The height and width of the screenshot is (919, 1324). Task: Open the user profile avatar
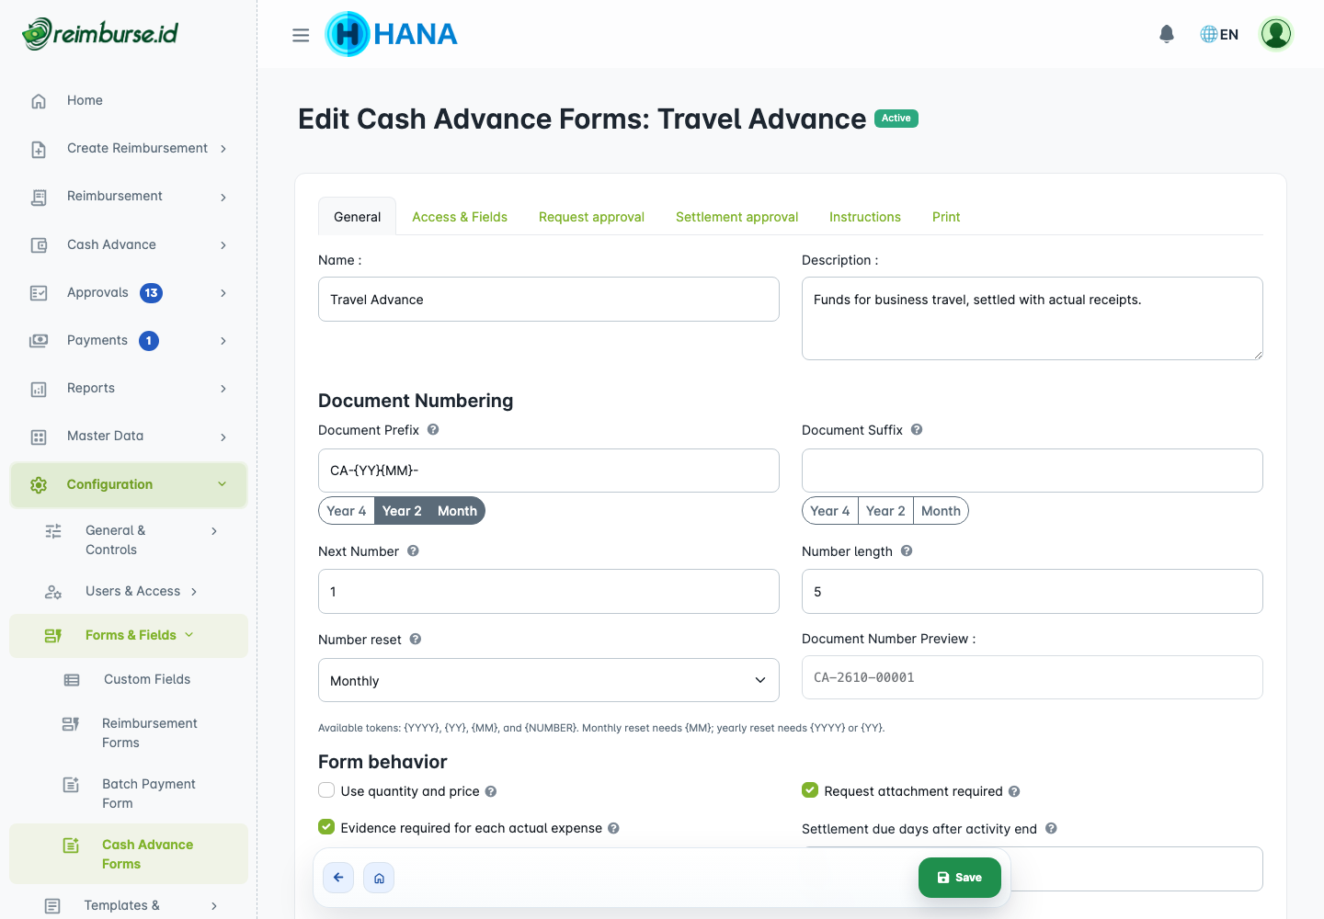tap(1276, 34)
